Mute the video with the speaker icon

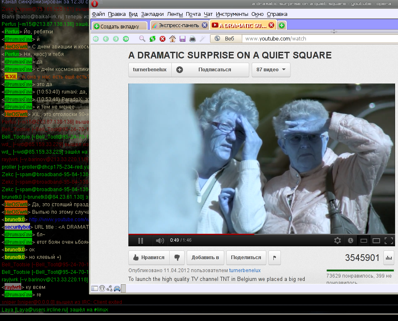click(160, 240)
